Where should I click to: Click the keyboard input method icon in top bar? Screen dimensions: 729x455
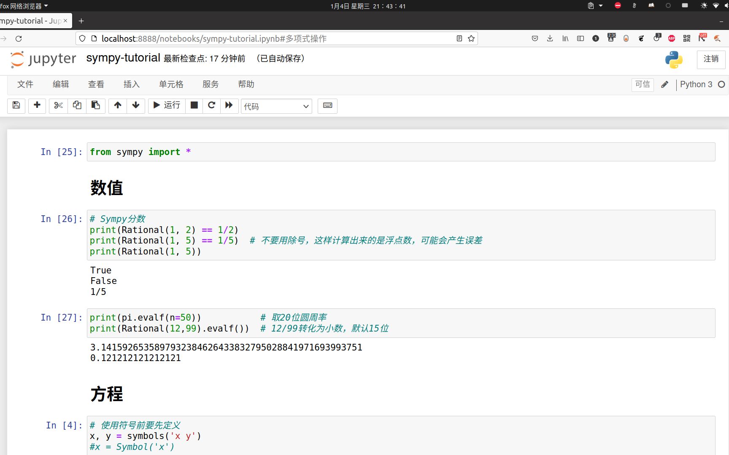[685, 5]
